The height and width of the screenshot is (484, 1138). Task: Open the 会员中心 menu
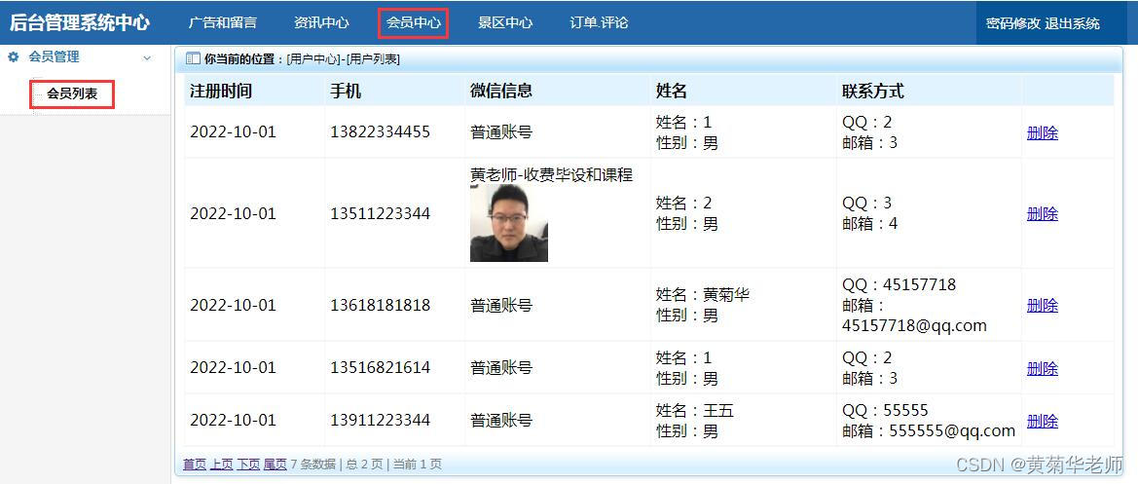pos(414,22)
